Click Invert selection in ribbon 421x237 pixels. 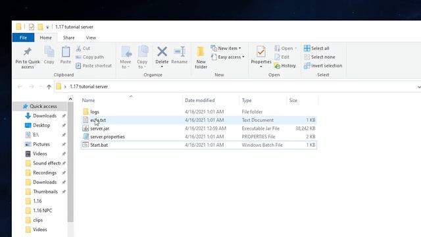point(323,66)
